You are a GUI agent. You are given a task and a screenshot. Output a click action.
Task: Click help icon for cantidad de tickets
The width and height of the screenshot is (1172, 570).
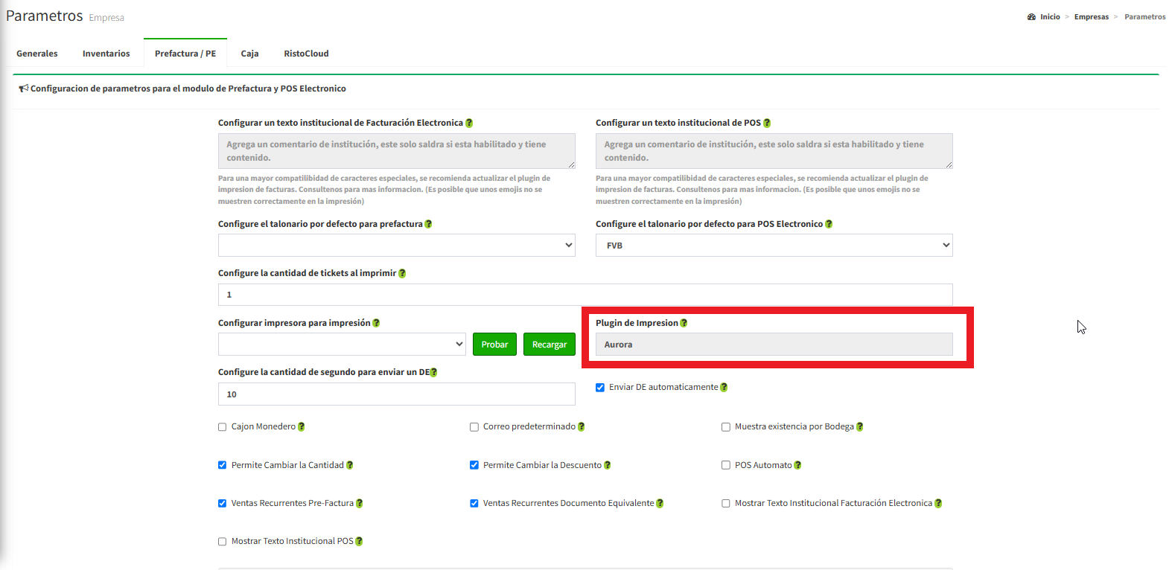pos(402,274)
